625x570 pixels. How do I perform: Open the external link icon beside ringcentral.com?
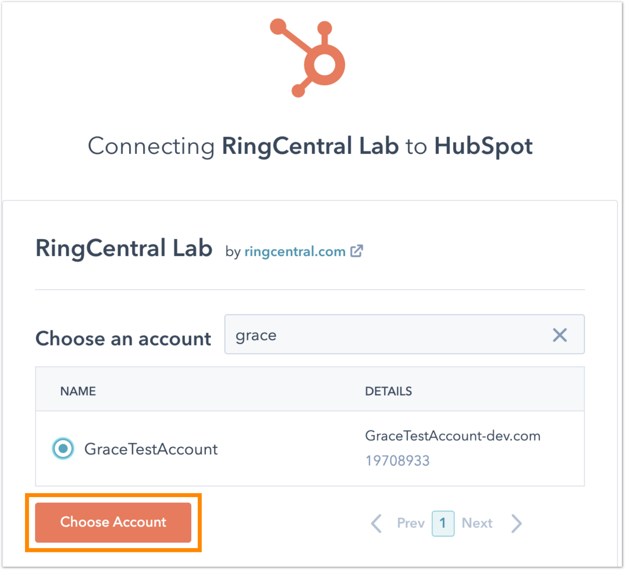coord(356,251)
